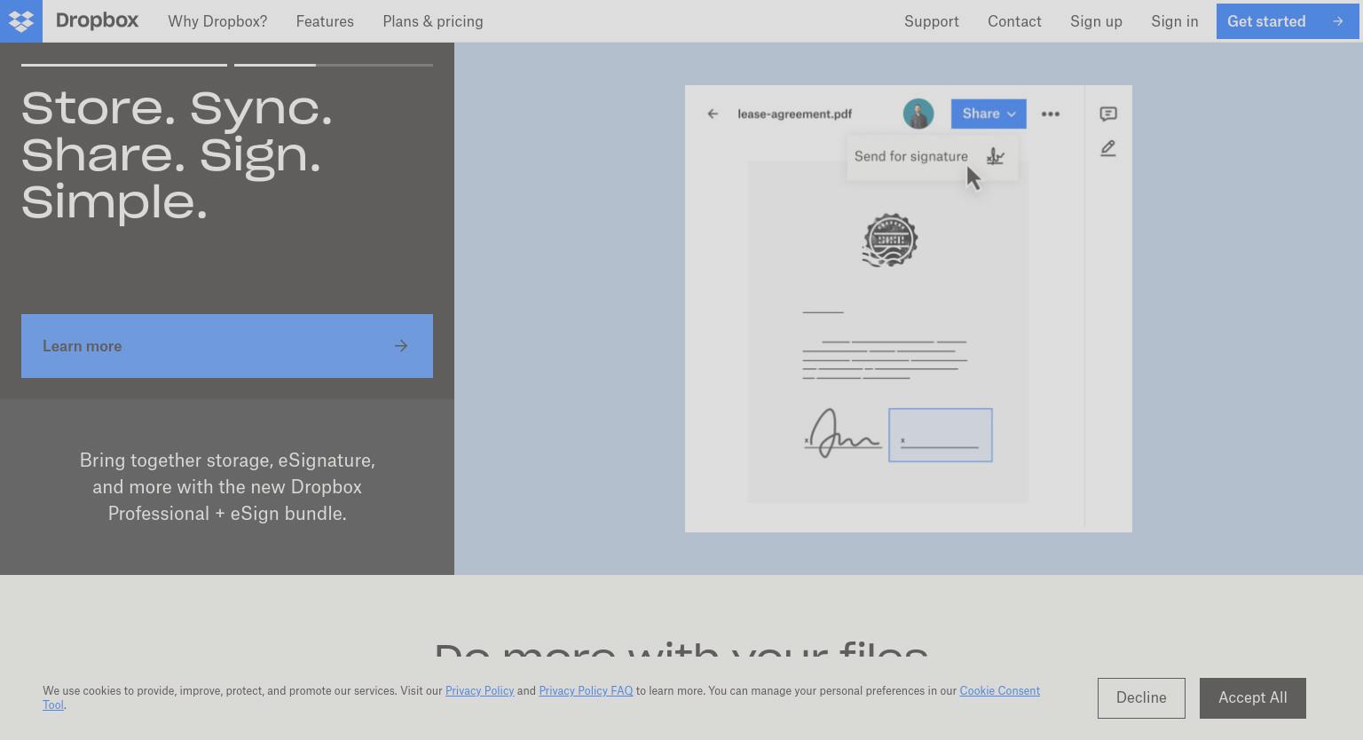Go to Sign up page
Viewport: 1363px width, 740px height.
point(1096,21)
